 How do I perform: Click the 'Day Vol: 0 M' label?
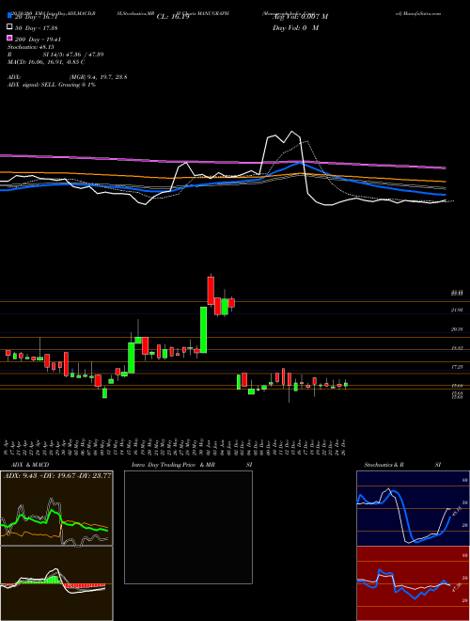[x=295, y=27]
